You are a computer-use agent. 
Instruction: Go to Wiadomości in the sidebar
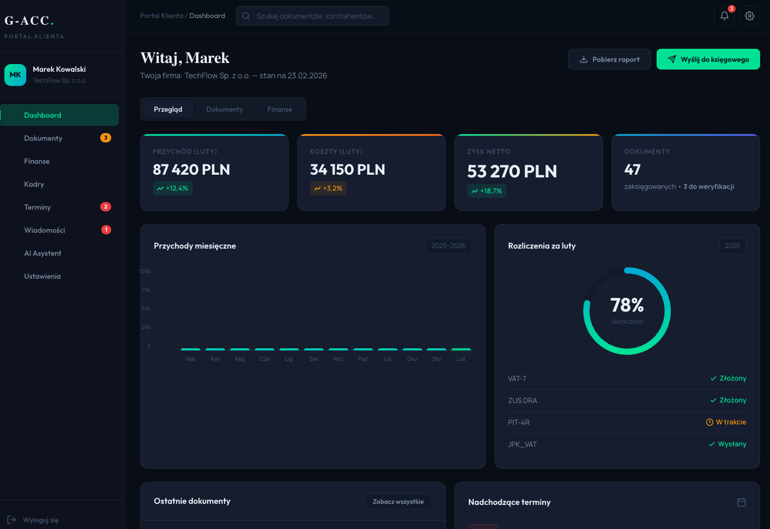pyautogui.click(x=44, y=231)
